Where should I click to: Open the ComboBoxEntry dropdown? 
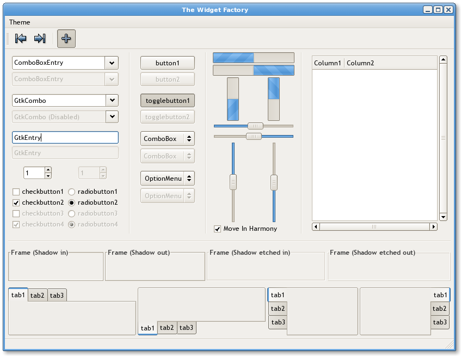coord(112,63)
